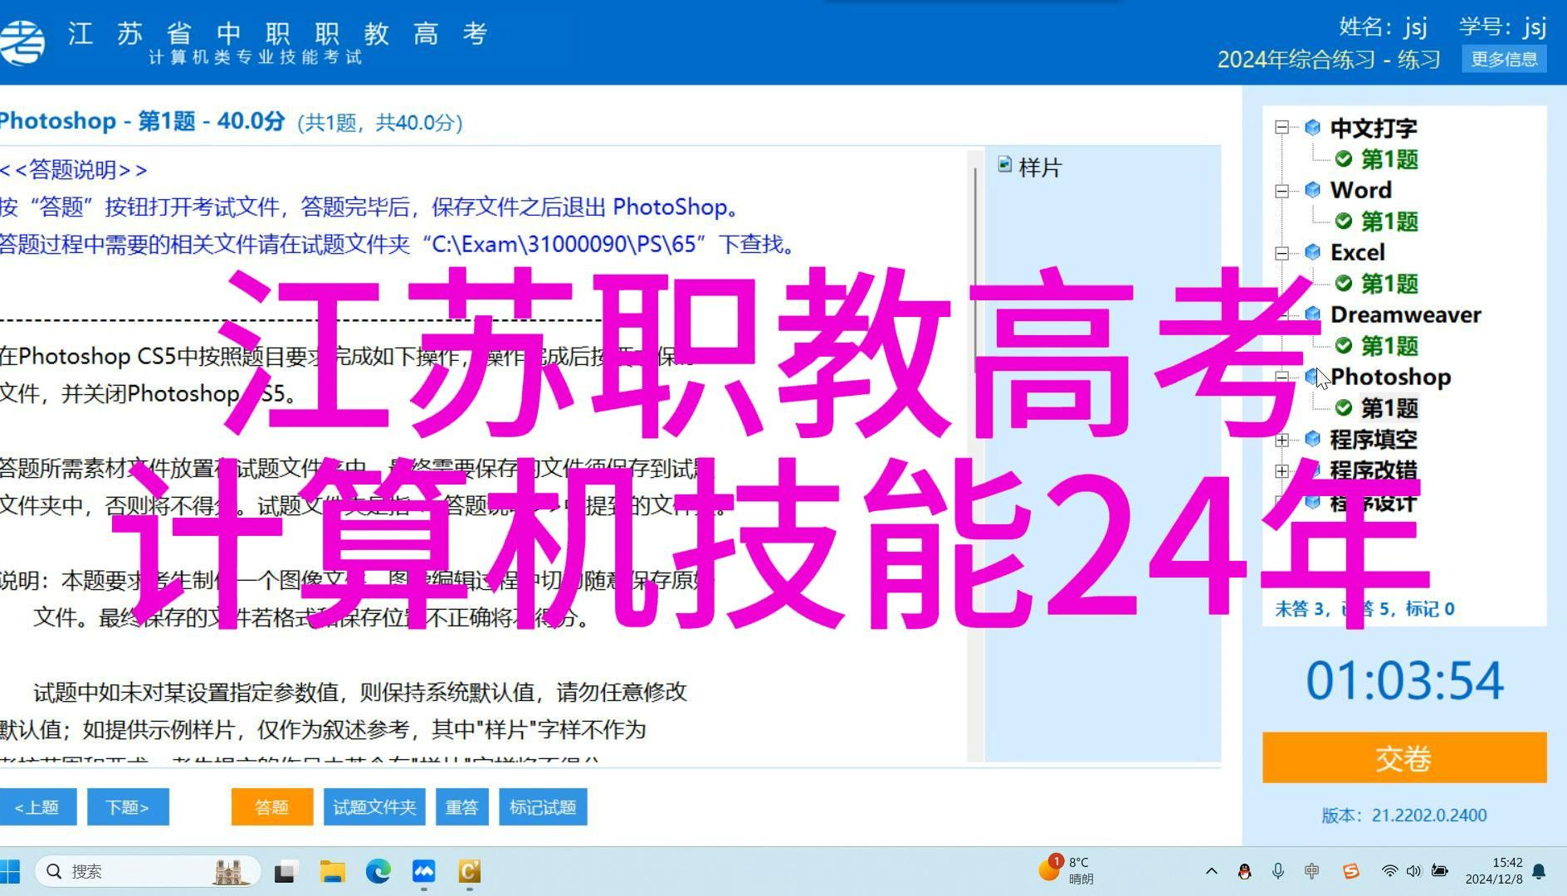Expand the 程序改错 tree node

[1282, 470]
